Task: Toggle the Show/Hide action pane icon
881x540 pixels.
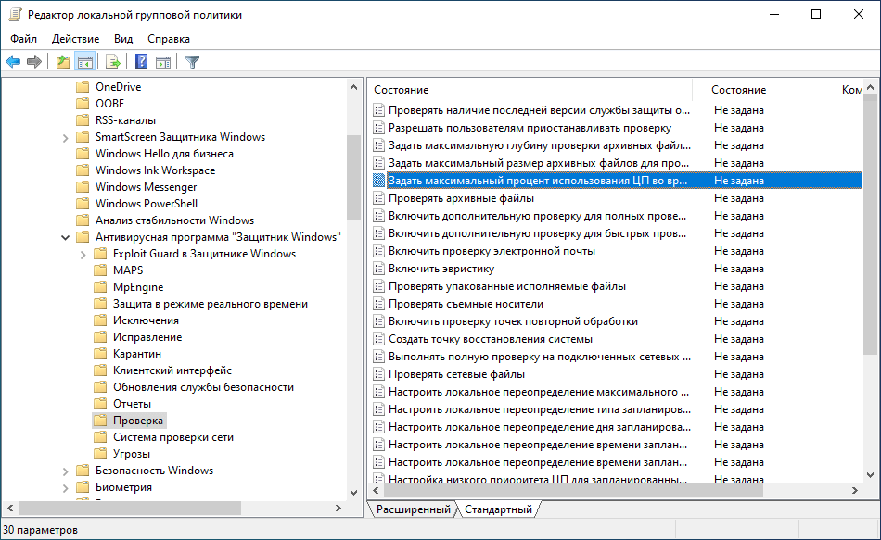Action: 163,62
